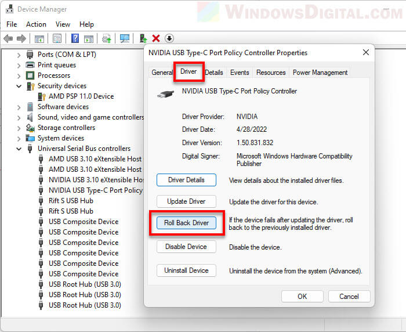Click the AMD PSP 11.0 Device icon
Viewport: 406px width, 332px height.
tap(42, 96)
